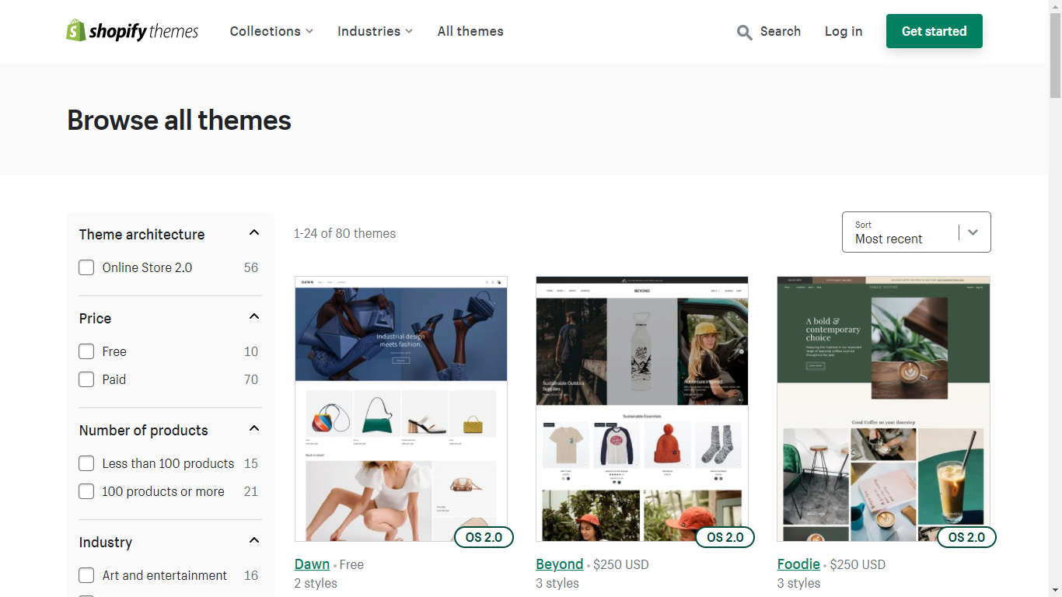Viewport: 1062px width, 597px height.
Task: Click the Dawn theme title link
Action: point(312,564)
